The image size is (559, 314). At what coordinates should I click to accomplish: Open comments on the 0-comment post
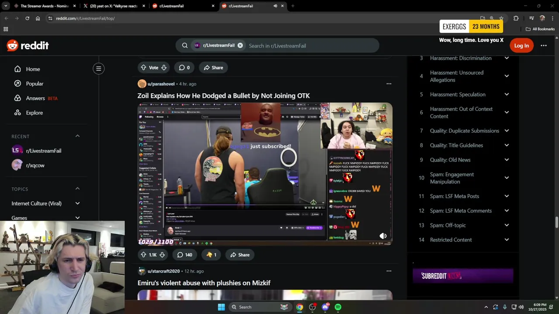(x=184, y=68)
